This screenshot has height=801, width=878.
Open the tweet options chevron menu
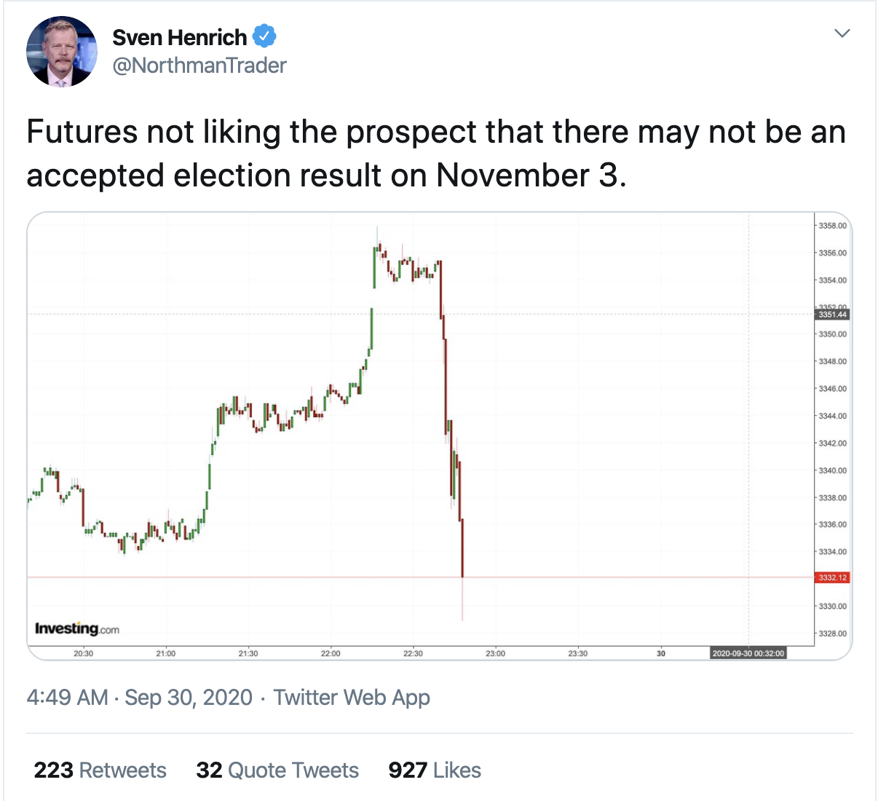pyautogui.click(x=842, y=33)
